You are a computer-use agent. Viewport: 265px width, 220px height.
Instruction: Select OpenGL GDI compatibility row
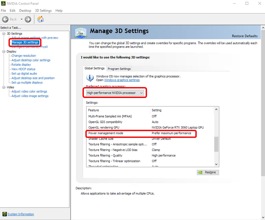click(x=150, y=122)
